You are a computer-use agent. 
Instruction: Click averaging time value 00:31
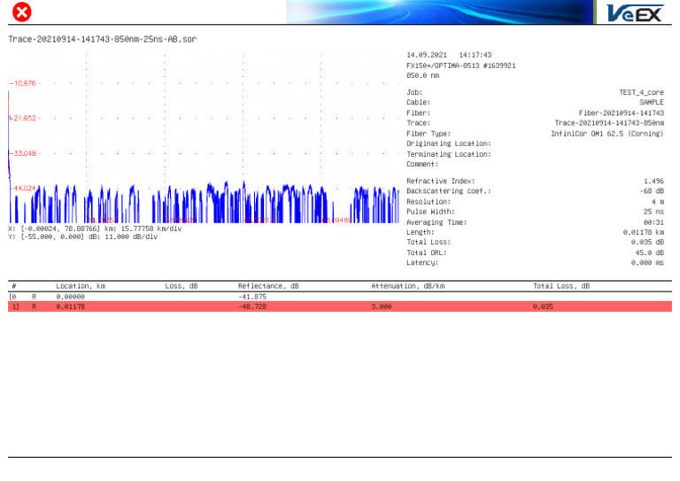click(x=653, y=222)
